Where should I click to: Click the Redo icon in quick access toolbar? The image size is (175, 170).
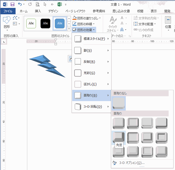coord(30,4)
